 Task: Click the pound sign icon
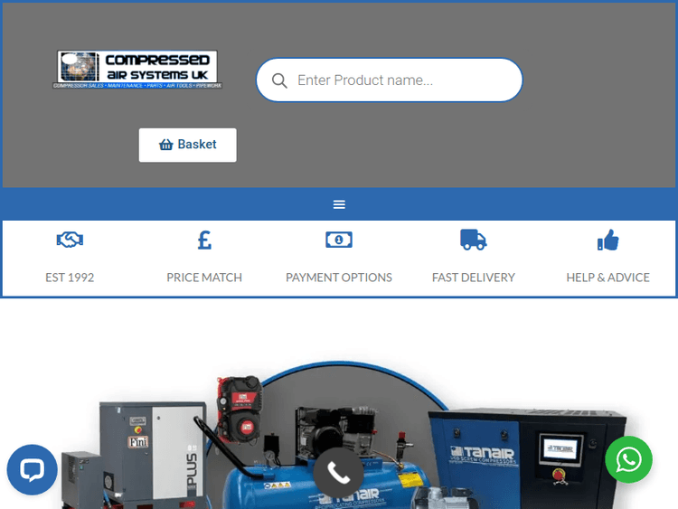[x=204, y=240]
